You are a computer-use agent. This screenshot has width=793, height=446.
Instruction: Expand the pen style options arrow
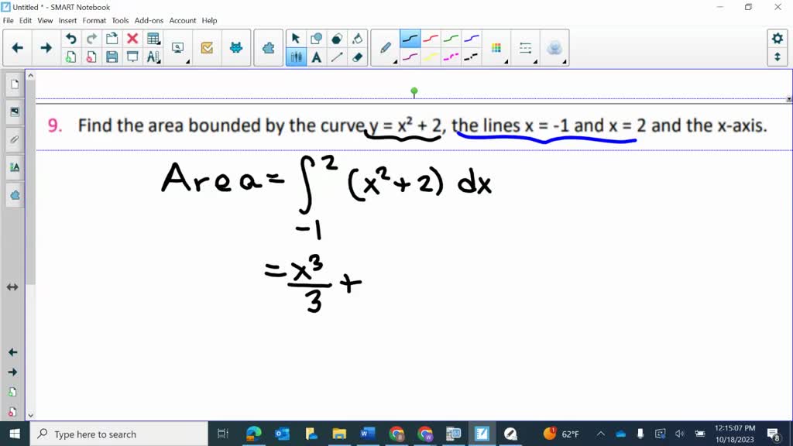click(x=396, y=62)
